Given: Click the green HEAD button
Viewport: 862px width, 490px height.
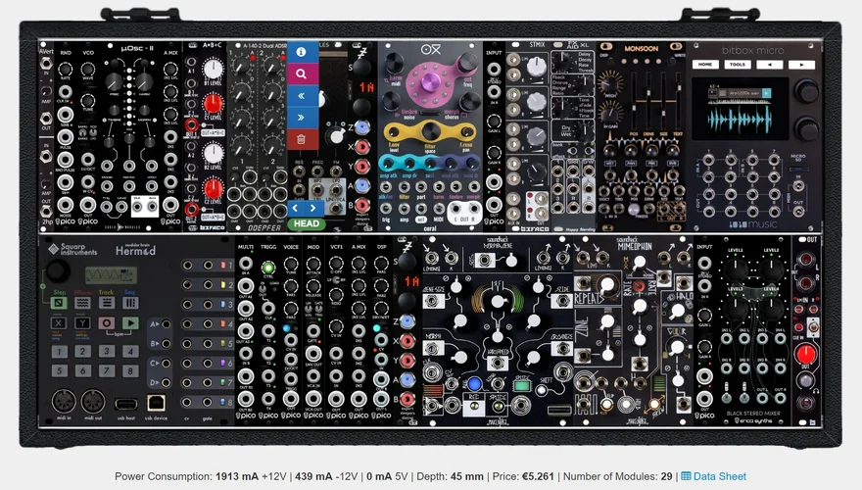Looking at the screenshot, I should click(x=306, y=222).
